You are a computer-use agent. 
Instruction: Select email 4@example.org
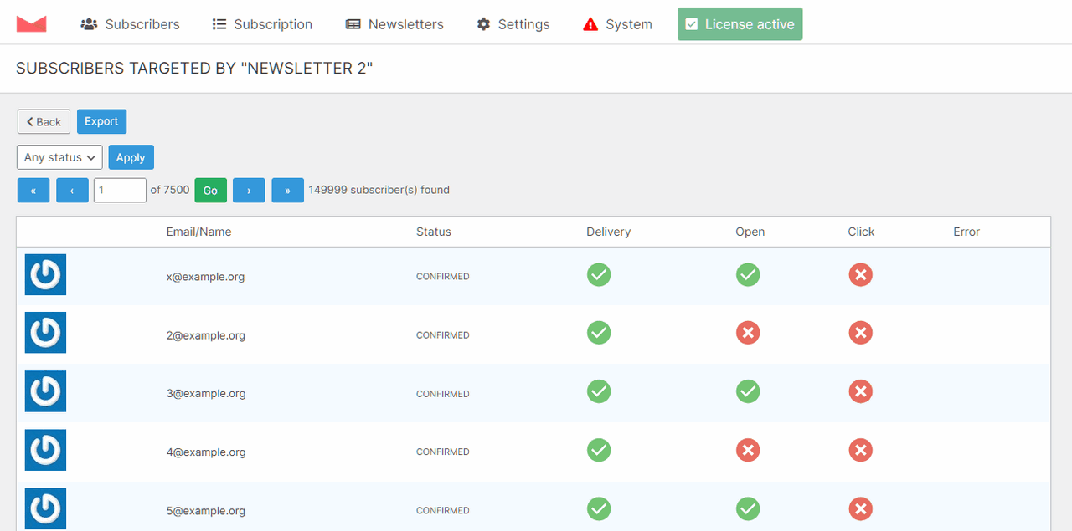pos(205,452)
